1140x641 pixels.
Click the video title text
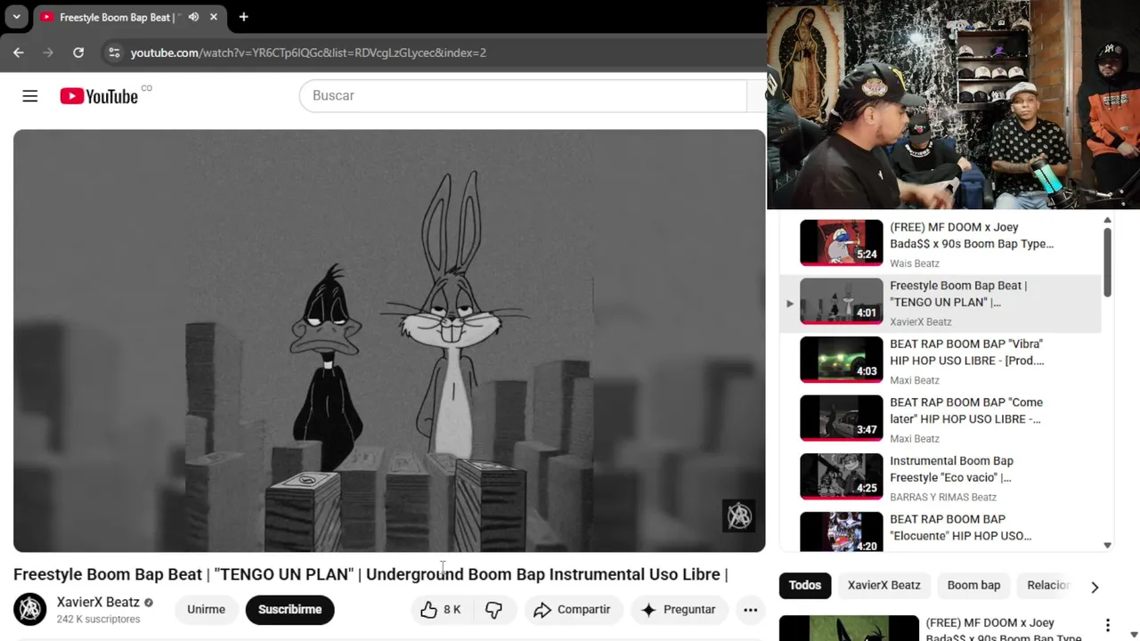click(370, 574)
